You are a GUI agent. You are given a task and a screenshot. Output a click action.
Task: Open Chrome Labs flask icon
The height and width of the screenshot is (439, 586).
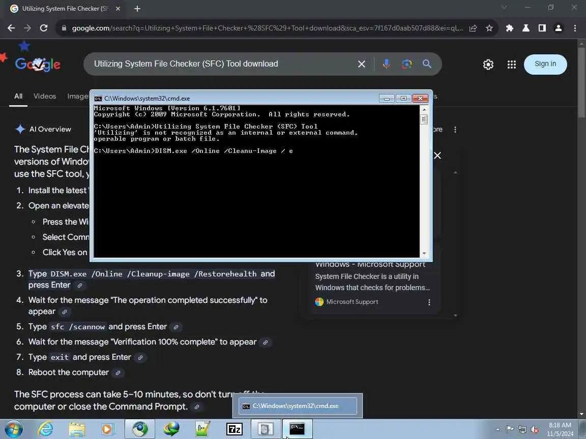point(526,28)
